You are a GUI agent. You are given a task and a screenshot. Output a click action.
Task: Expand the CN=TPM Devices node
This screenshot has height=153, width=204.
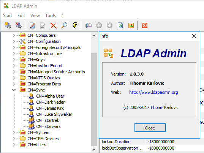point(14,139)
